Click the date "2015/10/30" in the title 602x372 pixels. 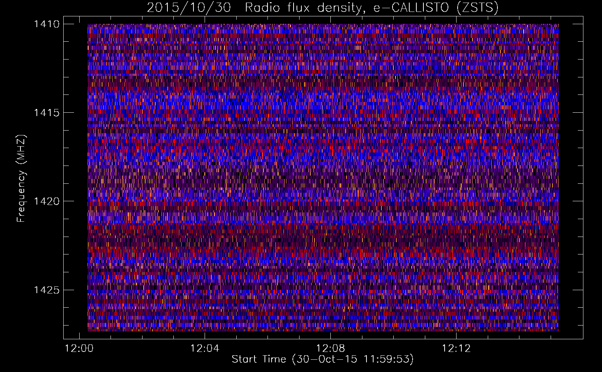pos(189,8)
